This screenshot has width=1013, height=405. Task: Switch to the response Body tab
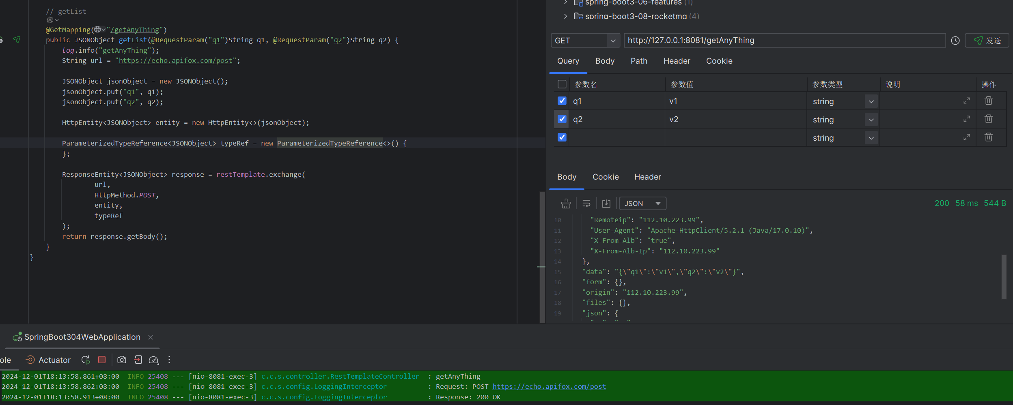coord(567,177)
